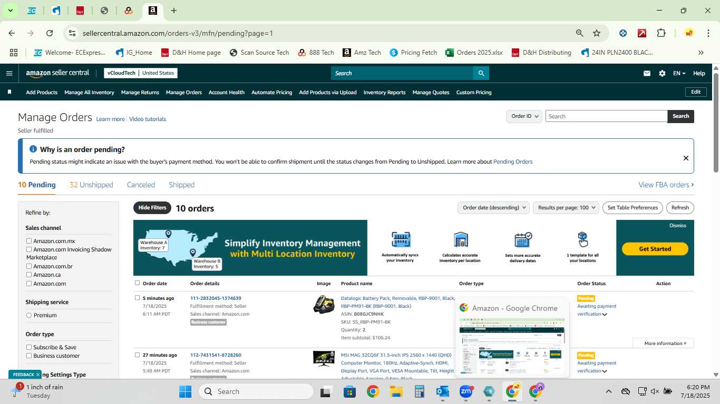Viewport: 720px width, 404px height.
Task: Select the Premium shipping service radio
Action: click(x=29, y=315)
